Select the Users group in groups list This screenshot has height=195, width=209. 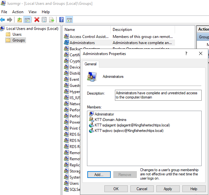point(72,183)
